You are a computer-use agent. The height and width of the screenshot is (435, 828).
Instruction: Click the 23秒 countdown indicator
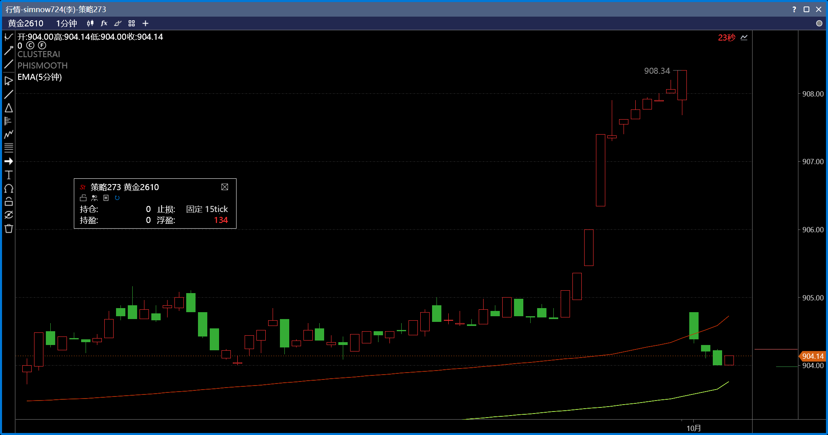727,37
